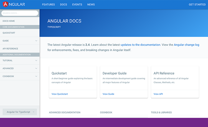
Task: Click the Advanced label in sidebar
Action: point(8,68)
